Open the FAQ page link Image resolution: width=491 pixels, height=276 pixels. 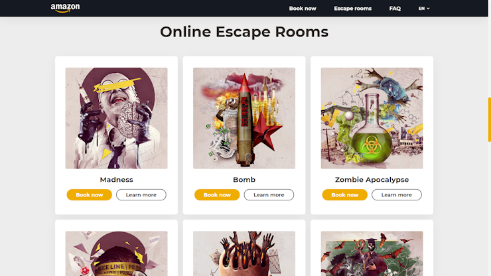395,9
